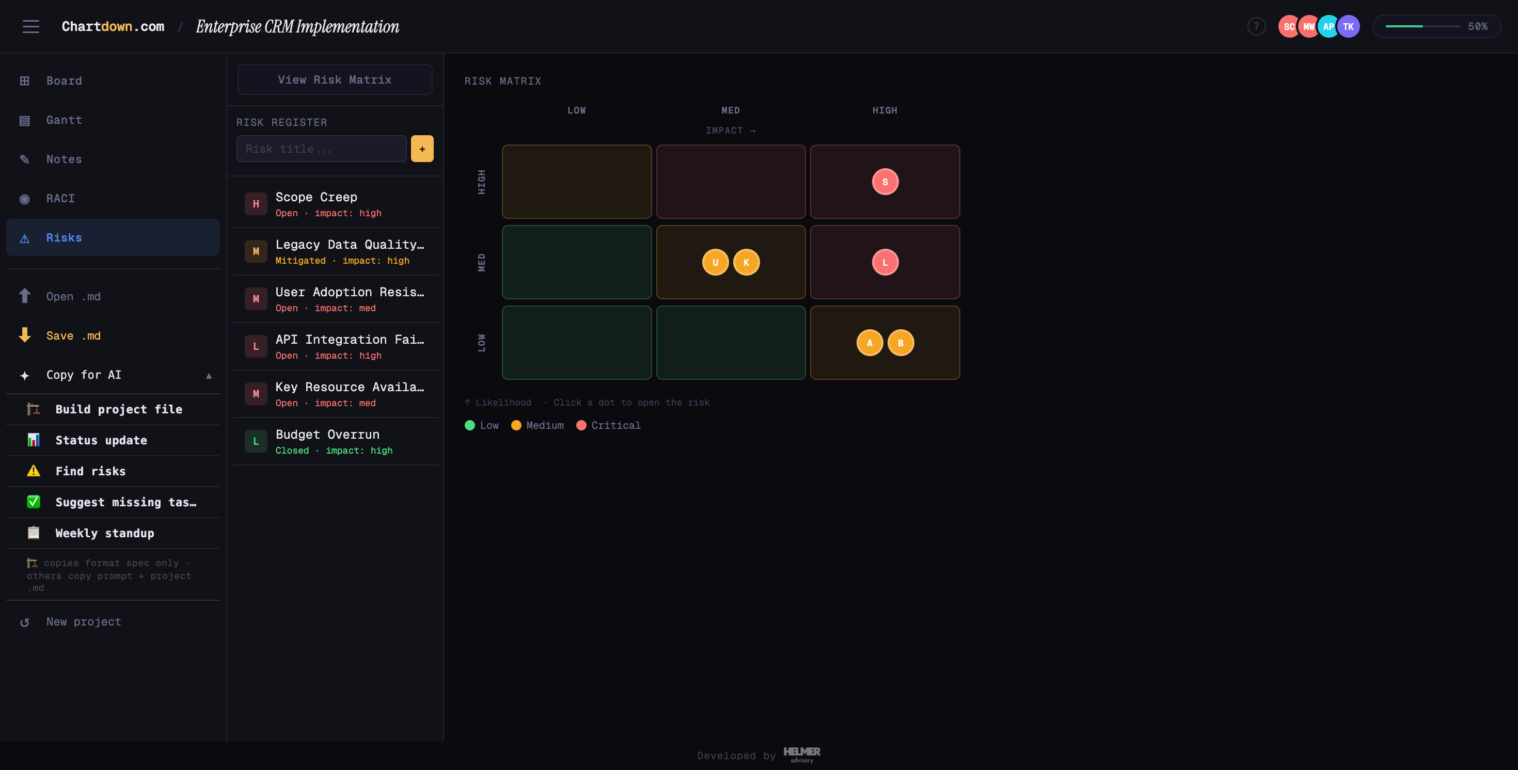Select the Gantt view icon
The width and height of the screenshot is (1518, 770).
tap(25, 120)
